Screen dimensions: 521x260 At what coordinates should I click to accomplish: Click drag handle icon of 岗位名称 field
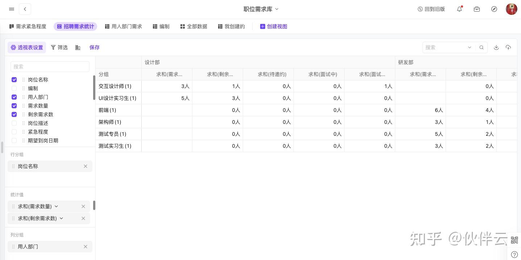point(24,80)
